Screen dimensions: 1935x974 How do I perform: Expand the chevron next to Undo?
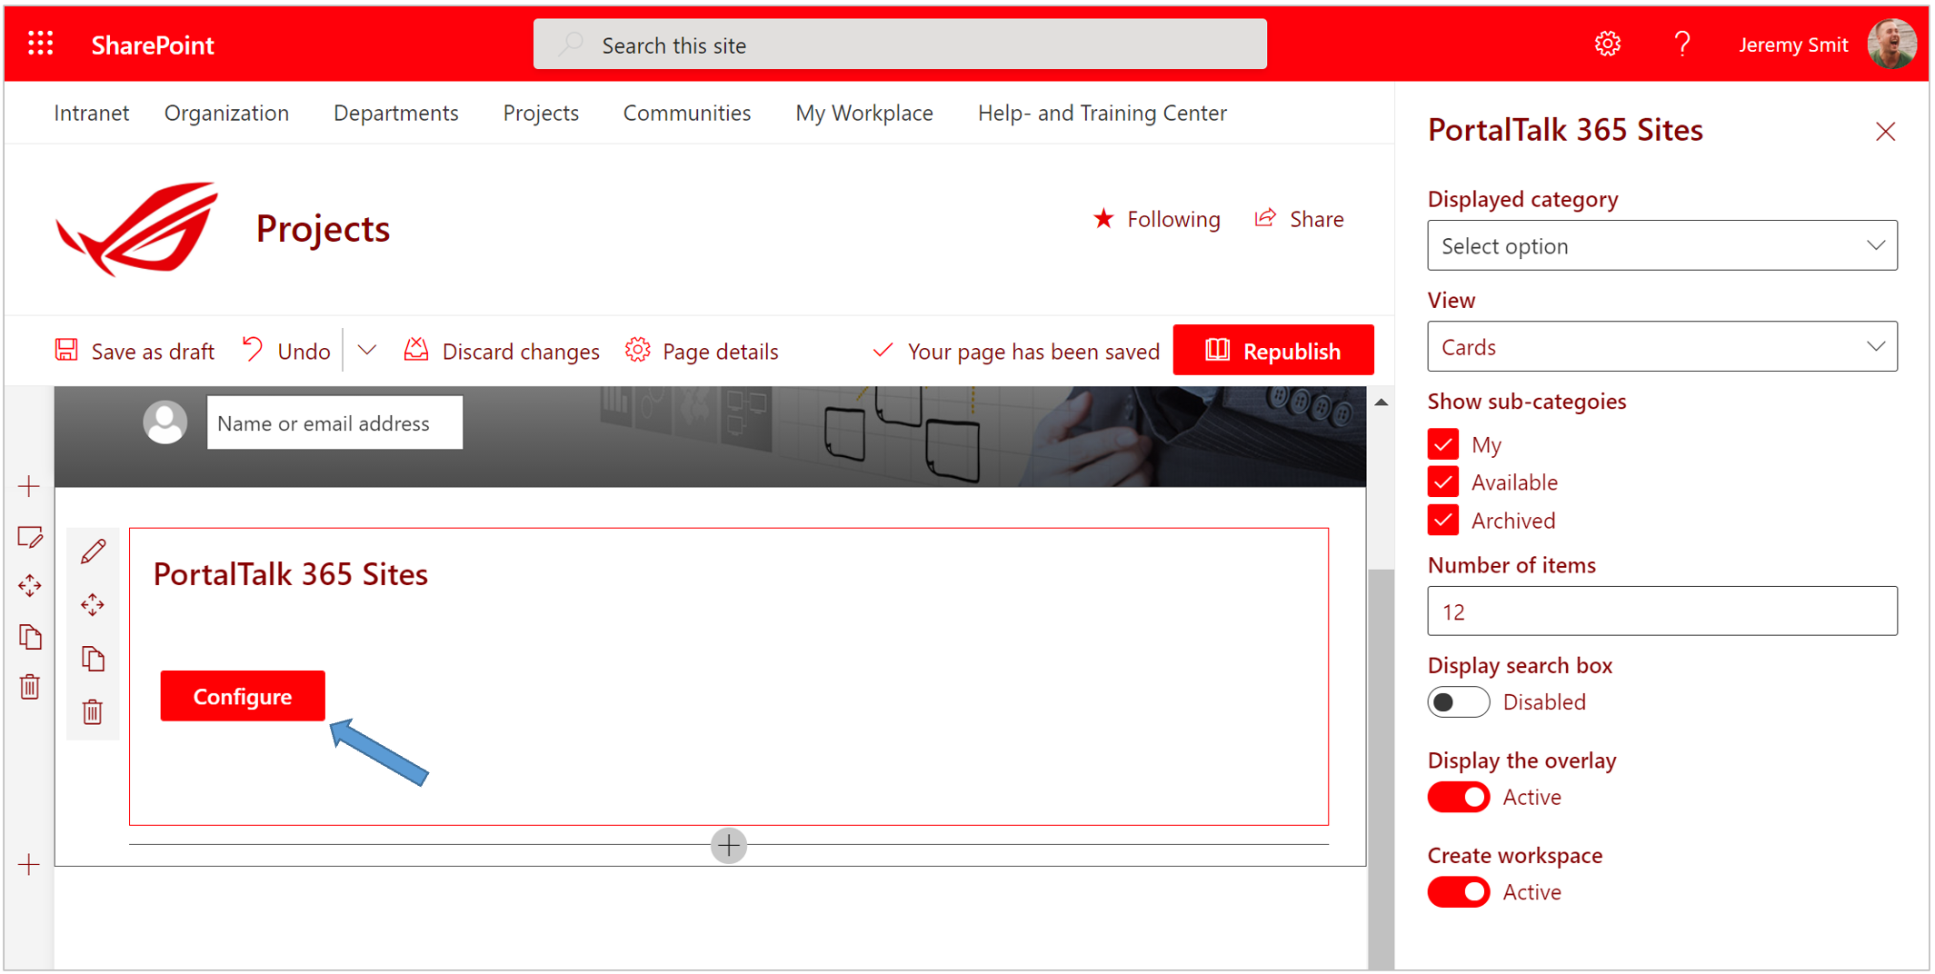[x=367, y=351]
